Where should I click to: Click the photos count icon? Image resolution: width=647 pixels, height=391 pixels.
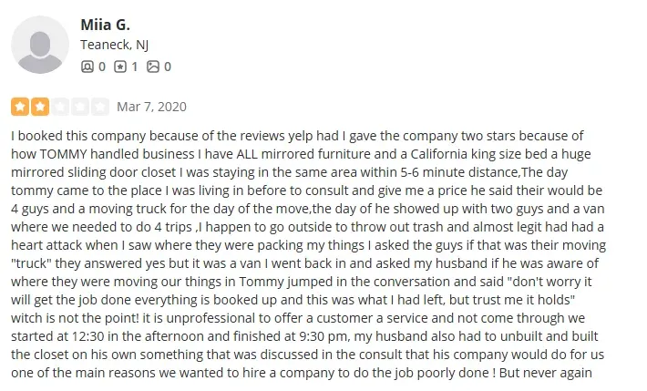click(x=153, y=67)
